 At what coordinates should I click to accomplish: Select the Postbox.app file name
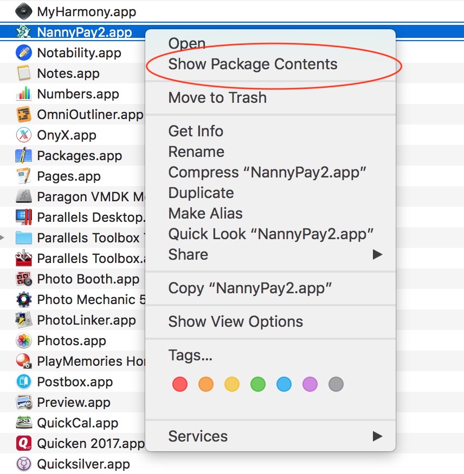(x=75, y=382)
